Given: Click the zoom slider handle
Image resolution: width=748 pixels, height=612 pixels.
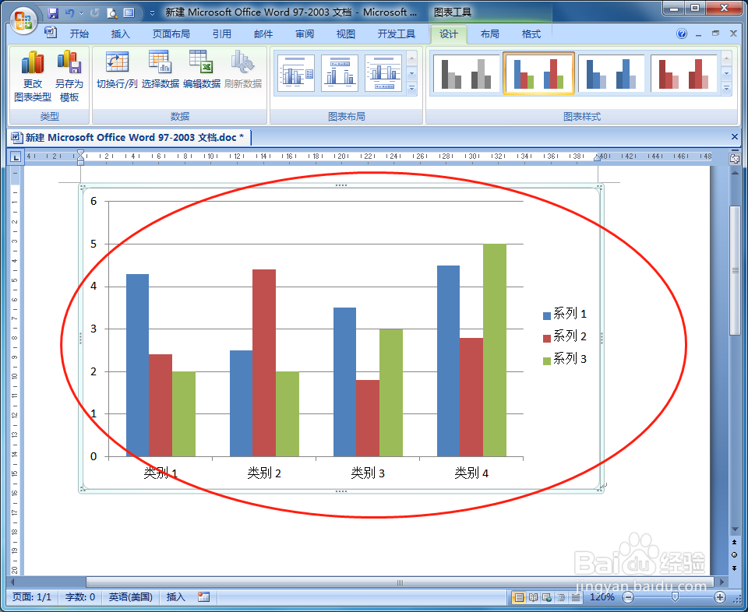Looking at the screenshot, I should coord(675,596).
